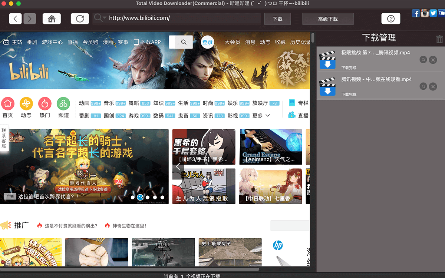Open the 历史记录 history link
Screen dimensions: 445x278
(x=300, y=42)
